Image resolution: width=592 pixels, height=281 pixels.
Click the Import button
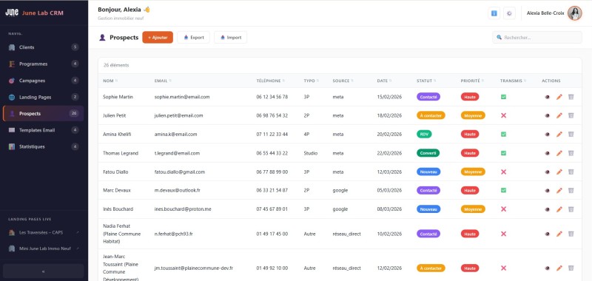coord(230,37)
